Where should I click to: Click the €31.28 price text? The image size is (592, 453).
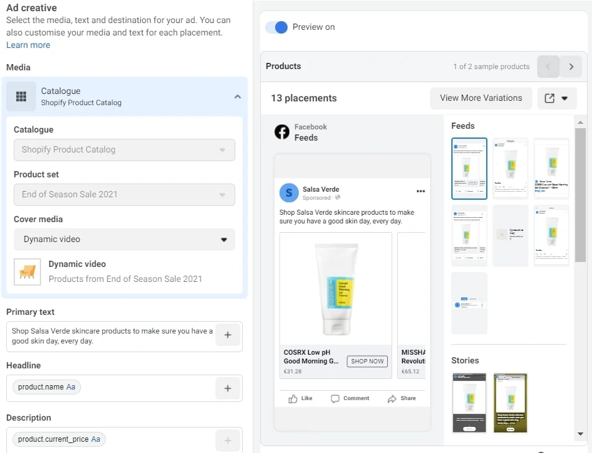pyautogui.click(x=293, y=371)
